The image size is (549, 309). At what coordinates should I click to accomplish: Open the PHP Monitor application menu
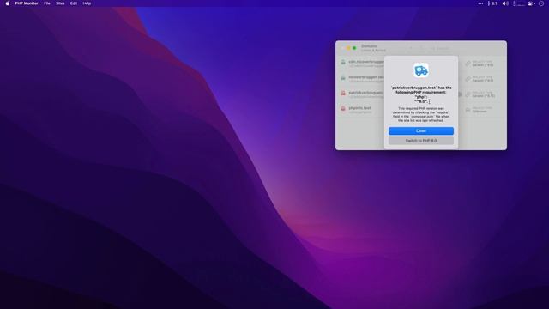(27, 3)
